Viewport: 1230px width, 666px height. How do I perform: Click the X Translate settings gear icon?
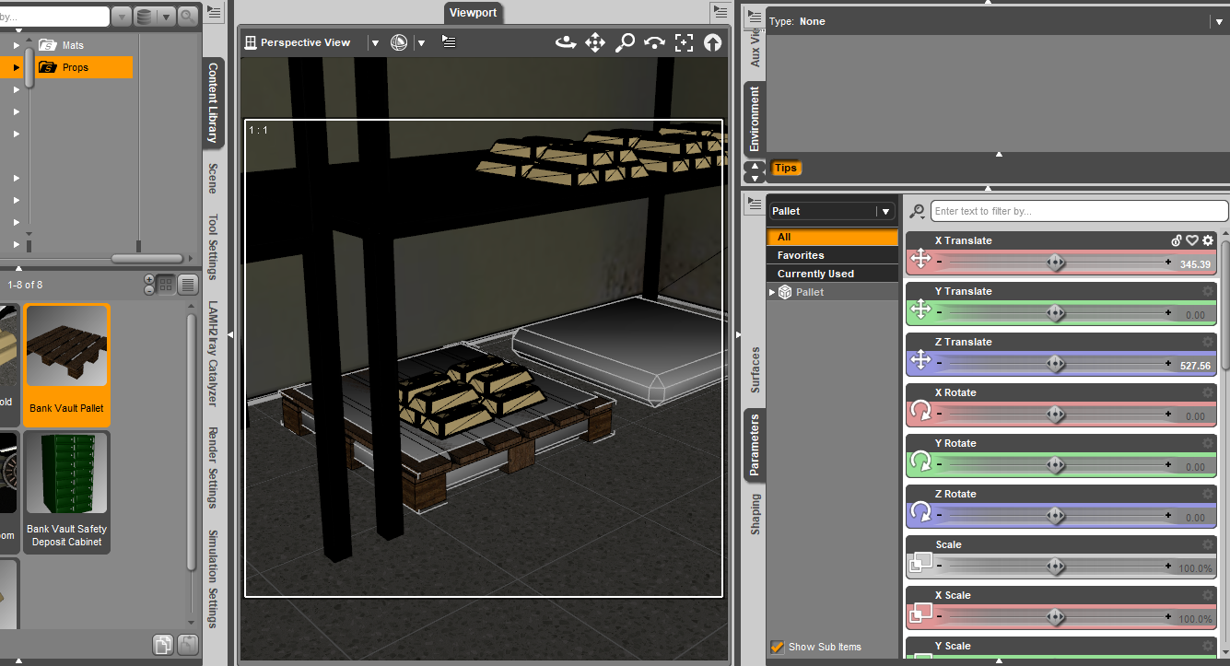click(x=1208, y=240)
